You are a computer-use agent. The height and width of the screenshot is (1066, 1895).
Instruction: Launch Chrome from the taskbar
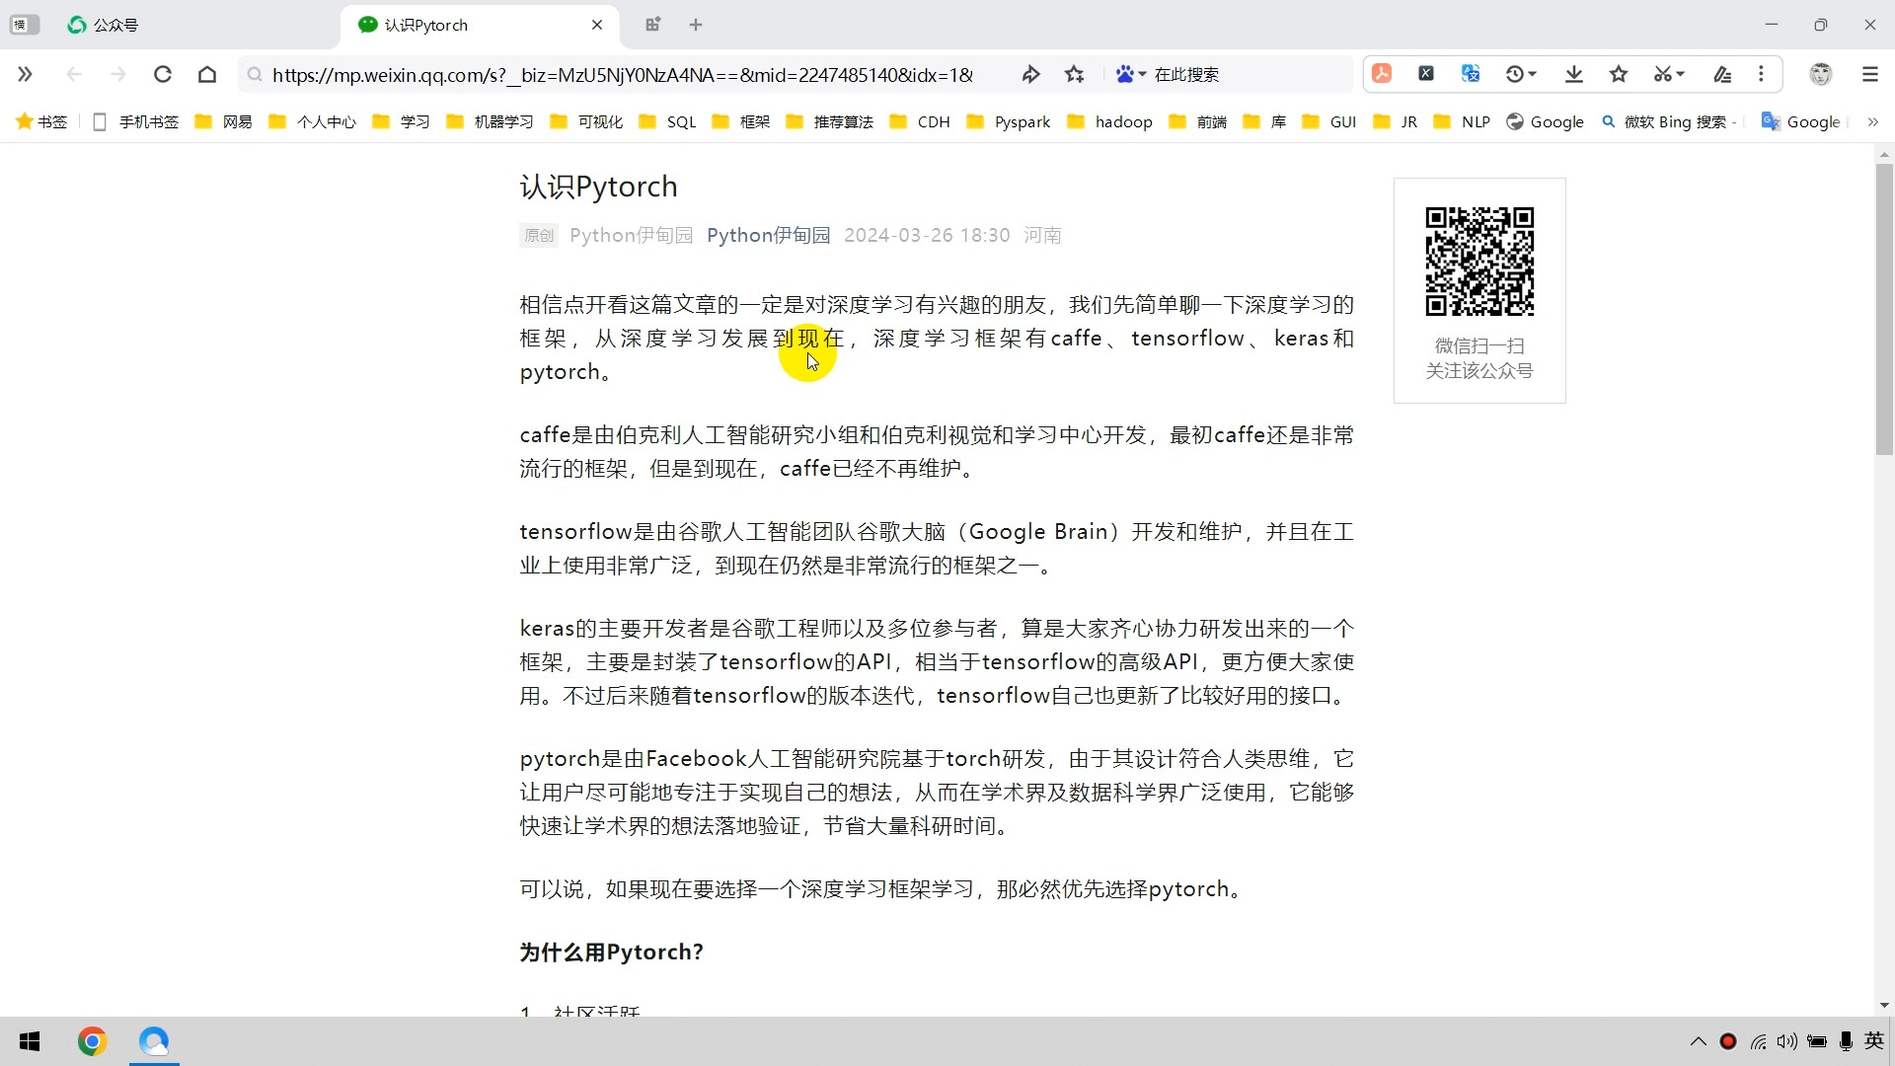click(92, 1041)
